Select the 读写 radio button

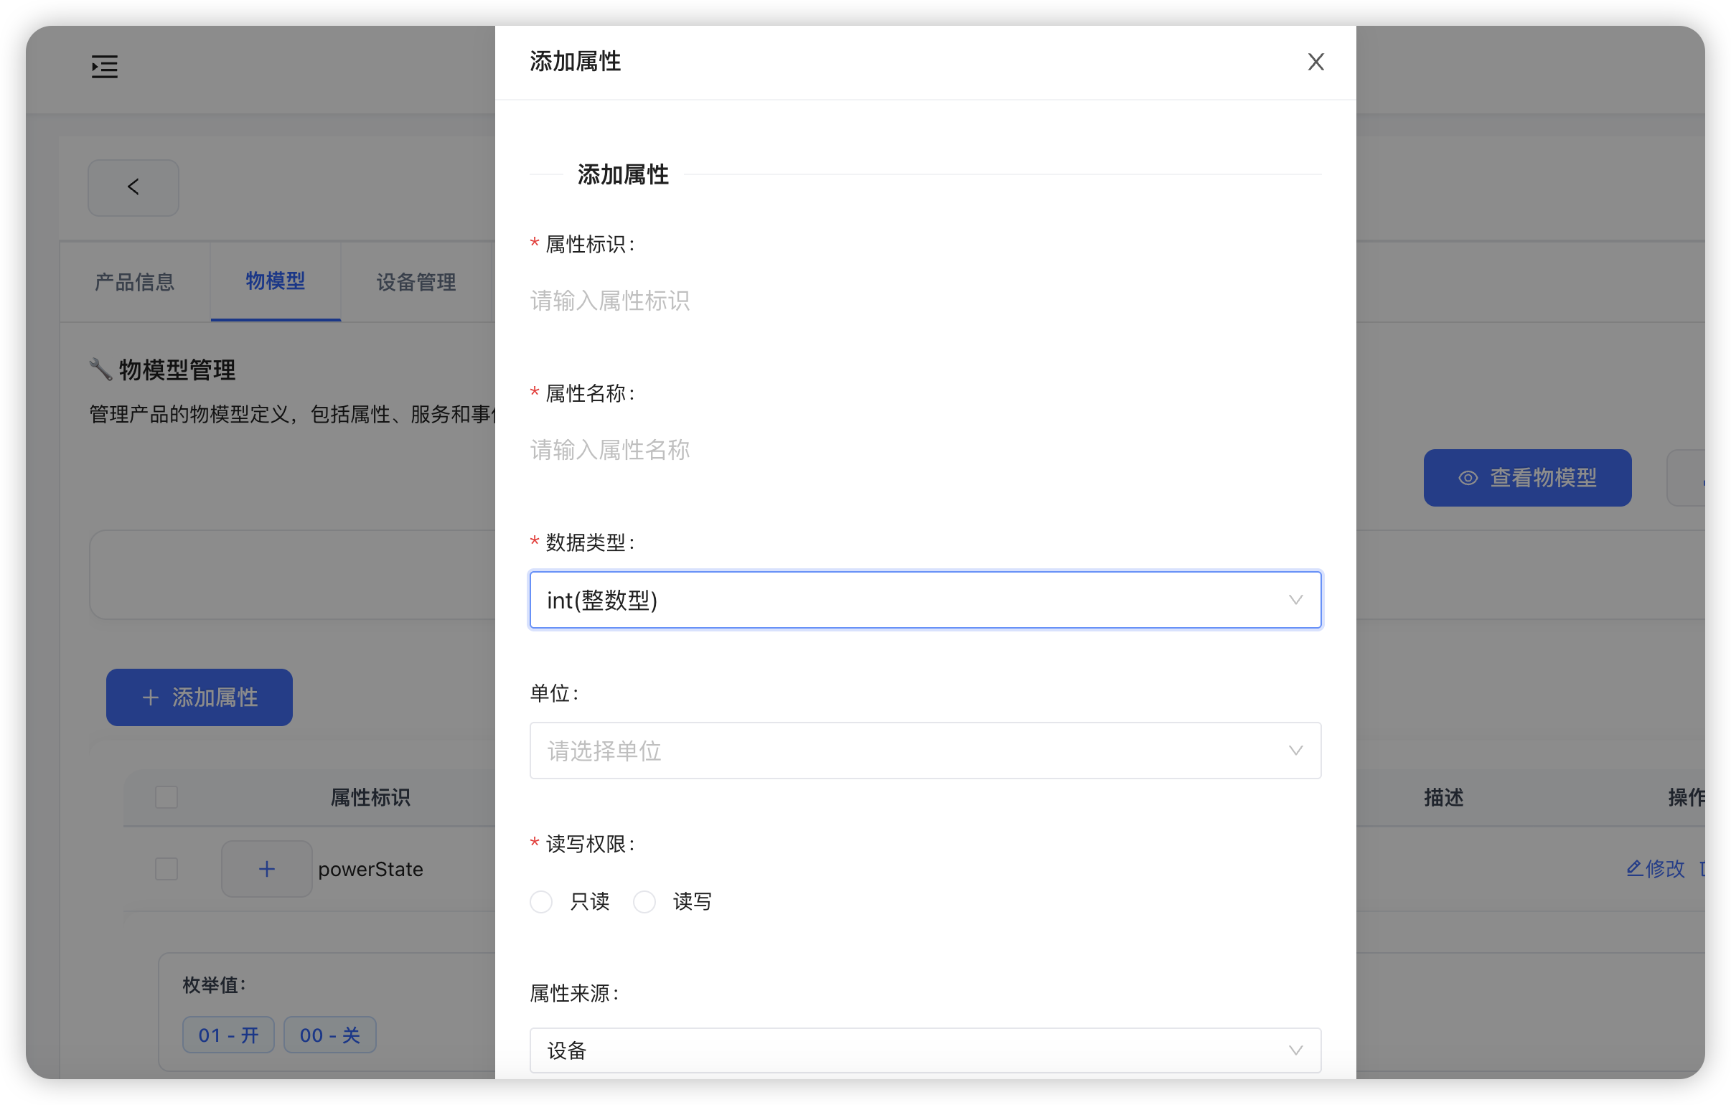coord(644,901)
